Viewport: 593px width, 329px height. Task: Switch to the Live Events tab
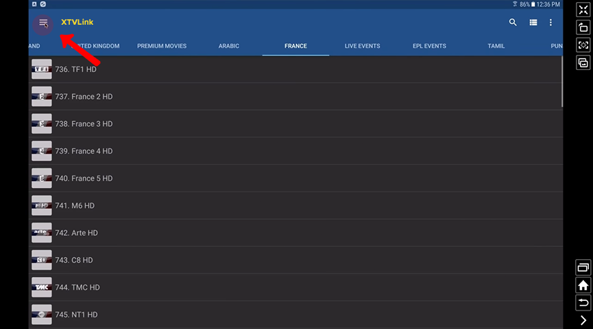coord(362,46)
